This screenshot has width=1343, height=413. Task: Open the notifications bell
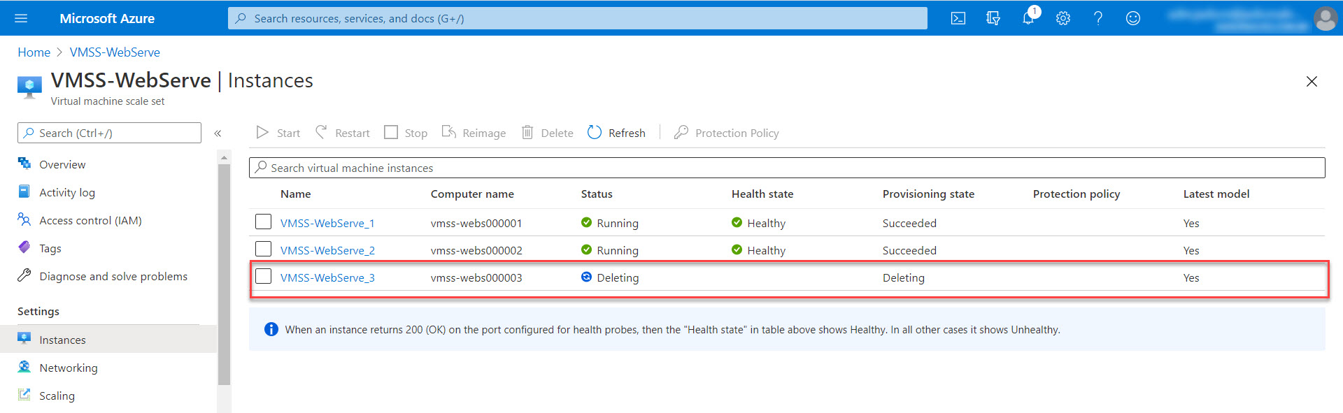1028,18
